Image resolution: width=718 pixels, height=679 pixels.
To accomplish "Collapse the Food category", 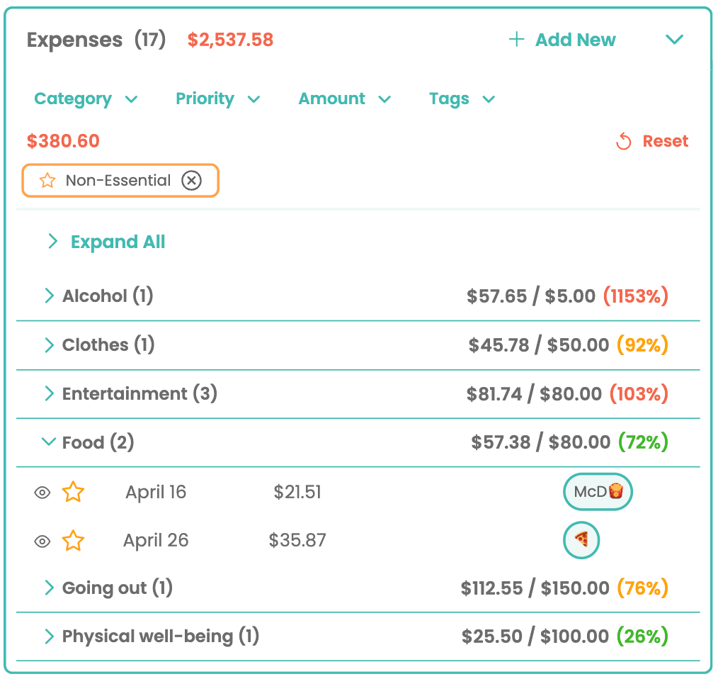I will tap(47, 442).
